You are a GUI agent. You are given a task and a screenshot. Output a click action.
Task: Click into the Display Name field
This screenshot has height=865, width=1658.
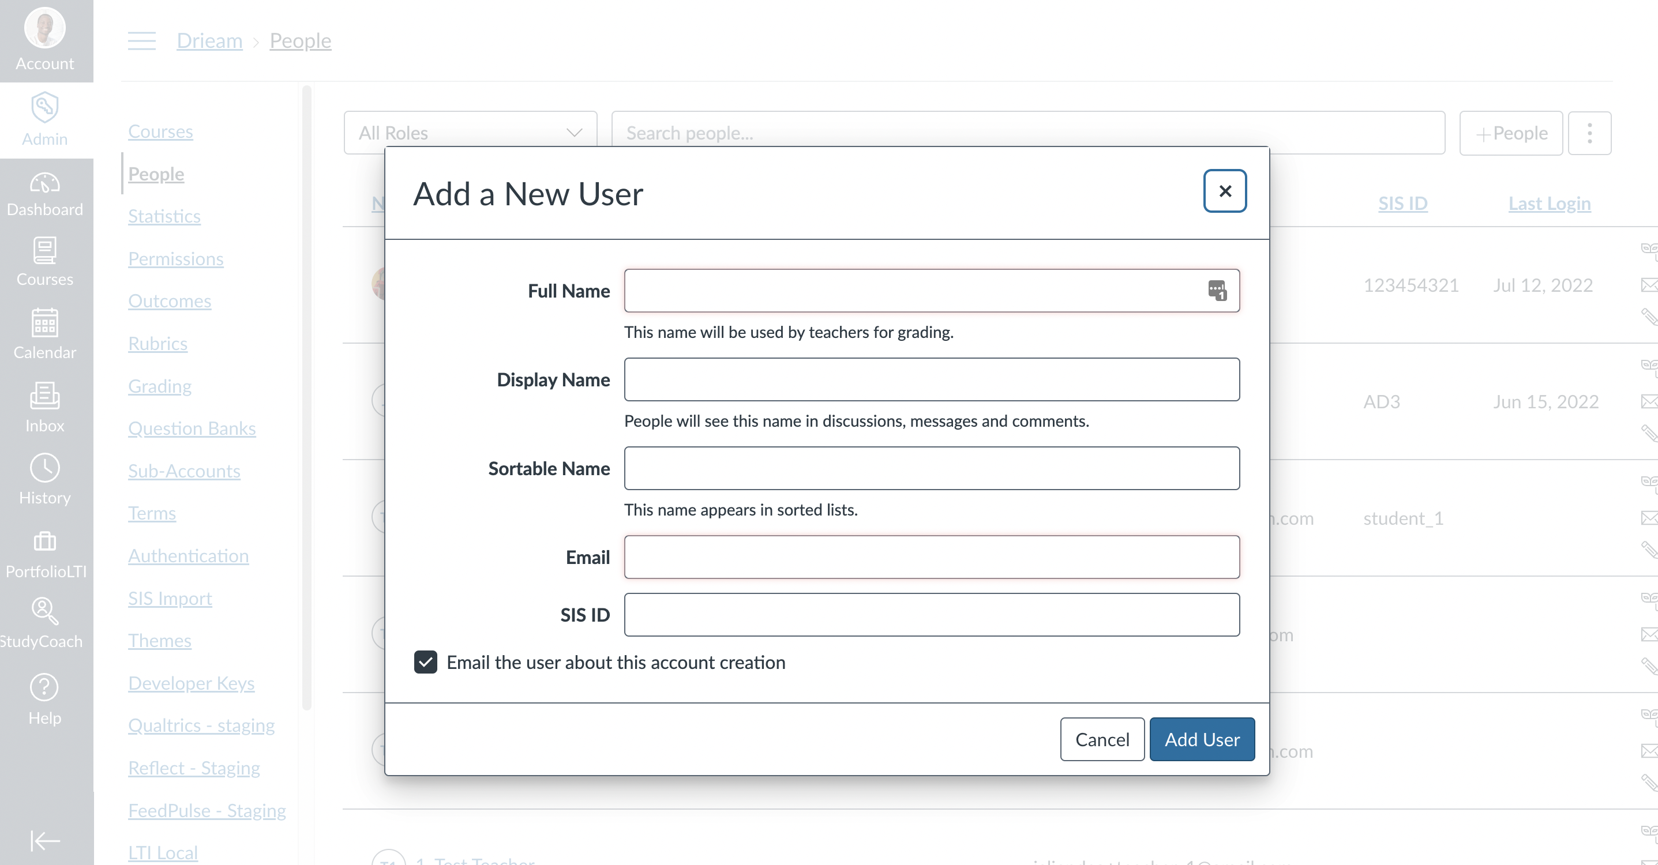(x=931, y=379)
